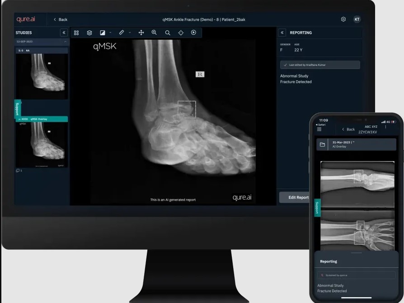Viewport: 404px width, 303px height.
Task: Select the ruler measurement tool
Action: click(x=122, y=33)
